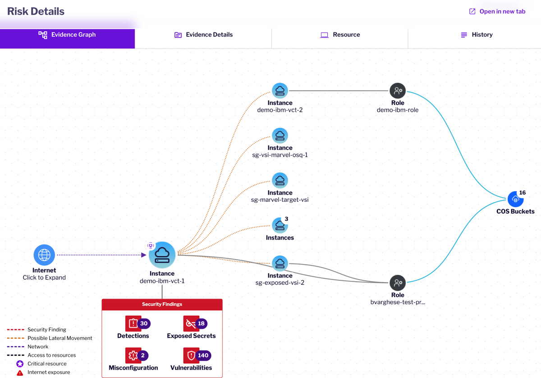
Task: Open the Exposed Secrets findings icon
Action: pyautogui.click(x=191, y=323)
